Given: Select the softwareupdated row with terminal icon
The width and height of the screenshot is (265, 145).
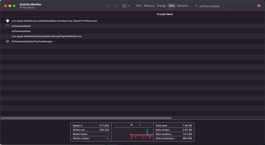Looking at the screenshot, I should (132, 26).
